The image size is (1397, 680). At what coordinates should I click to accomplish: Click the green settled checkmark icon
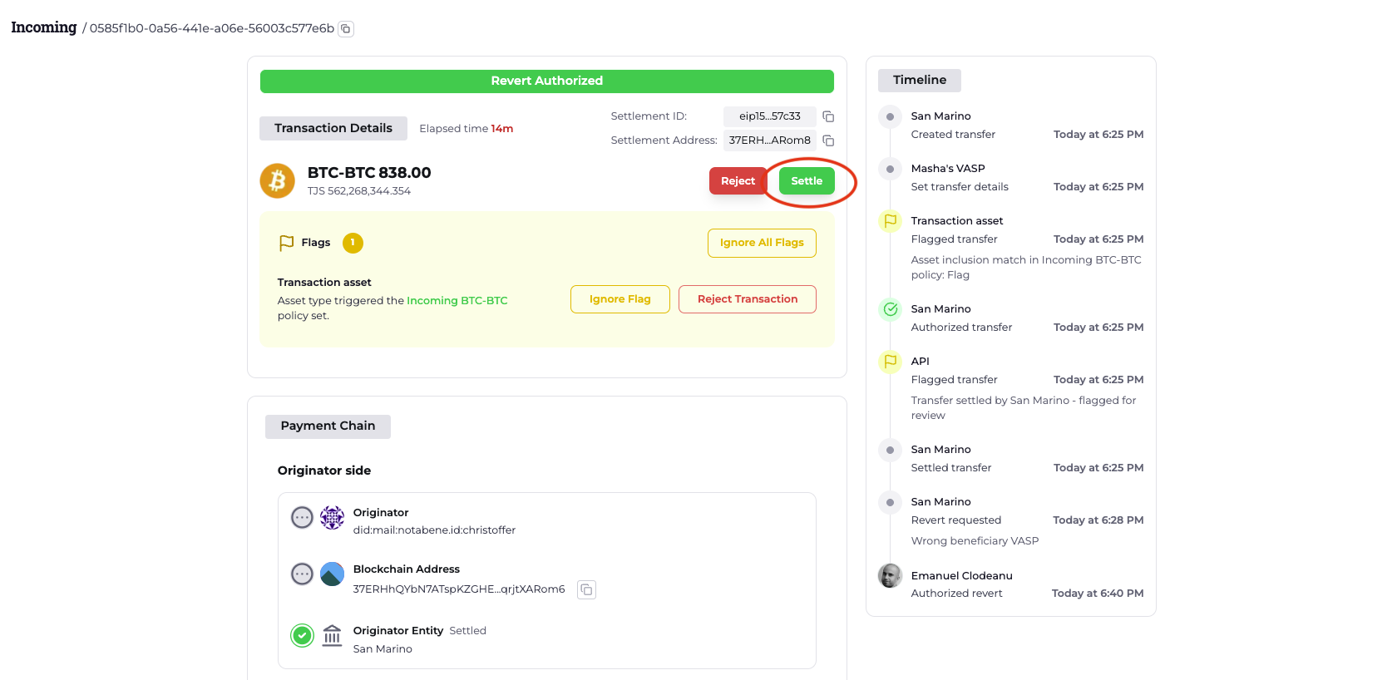[302, 636]
